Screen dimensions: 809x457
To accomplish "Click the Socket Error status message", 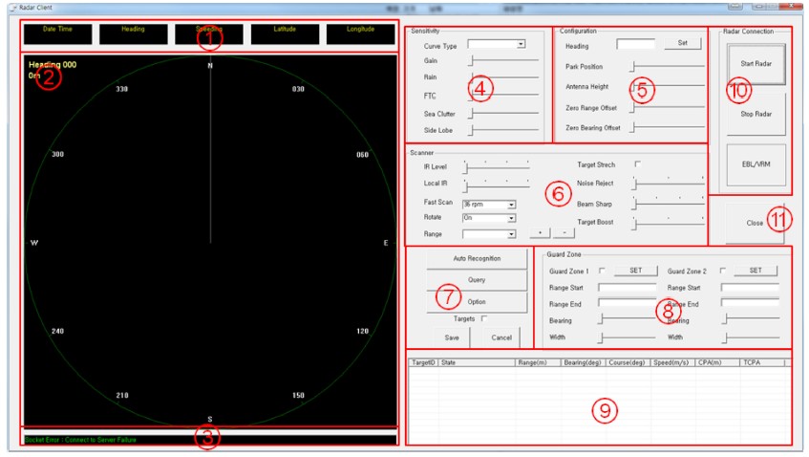I will [80, 440].
